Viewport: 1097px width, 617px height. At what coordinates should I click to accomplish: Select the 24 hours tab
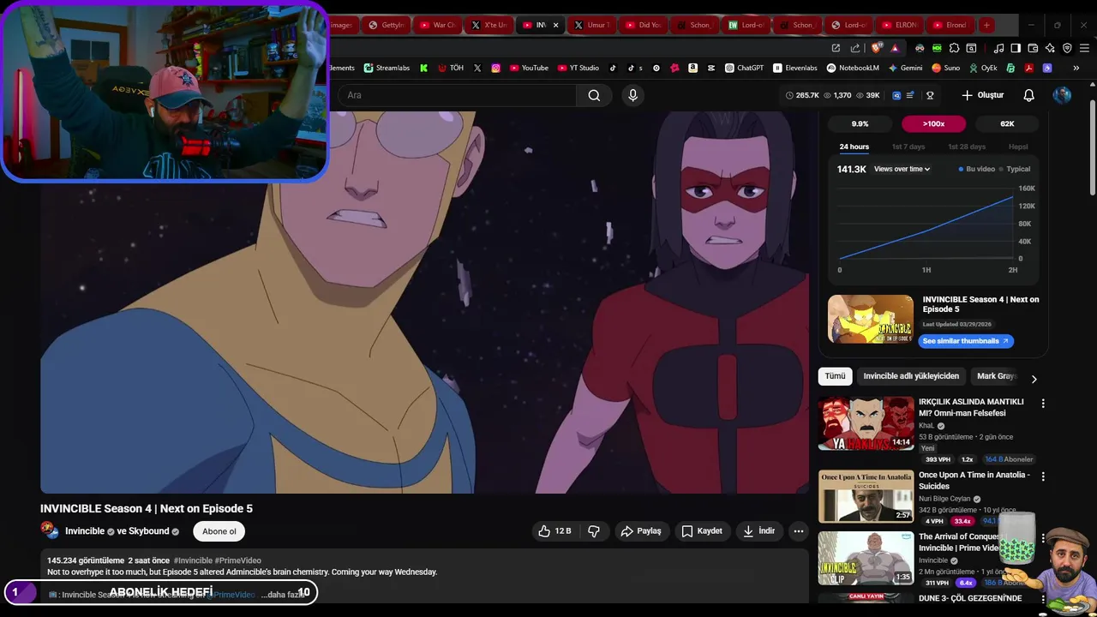854,147
